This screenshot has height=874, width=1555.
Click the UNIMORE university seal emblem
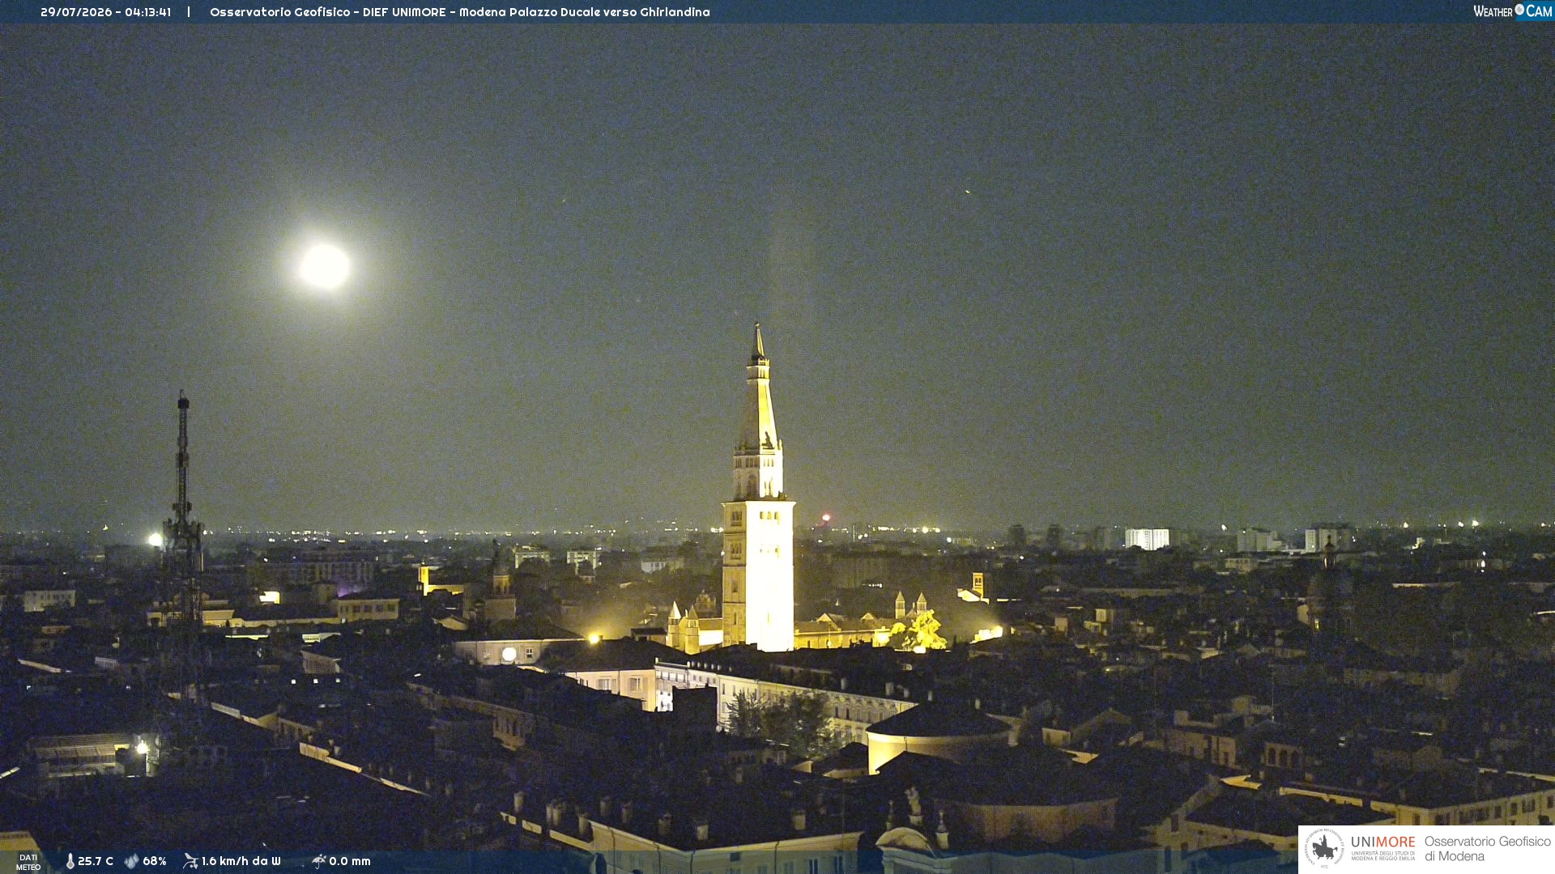click(1324, 848)
